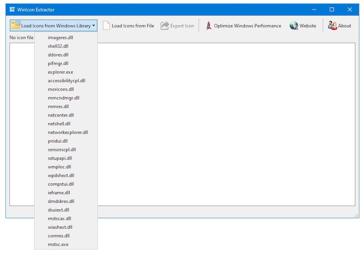Open the Website link text
The height and width of the screenshot is (255, 364).
[x=308, y=26]
